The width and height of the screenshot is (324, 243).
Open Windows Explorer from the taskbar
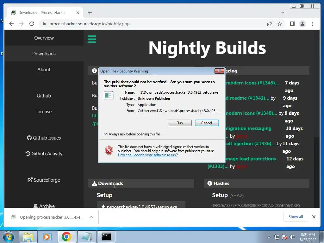click(28, 237)
